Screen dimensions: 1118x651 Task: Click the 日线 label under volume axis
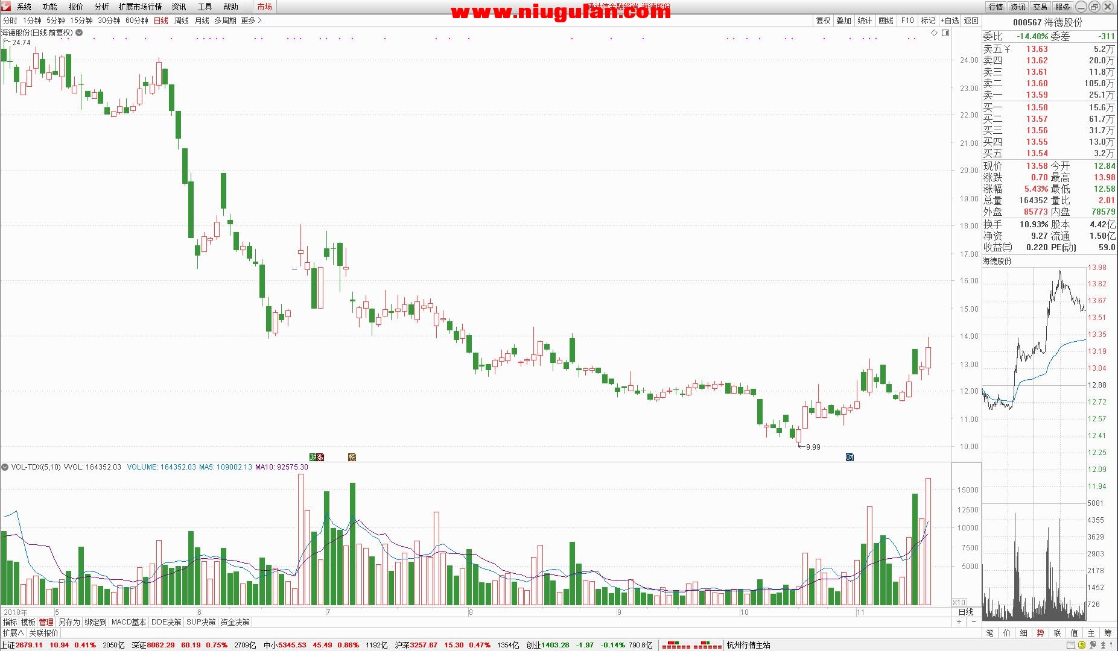click(966, 612)
